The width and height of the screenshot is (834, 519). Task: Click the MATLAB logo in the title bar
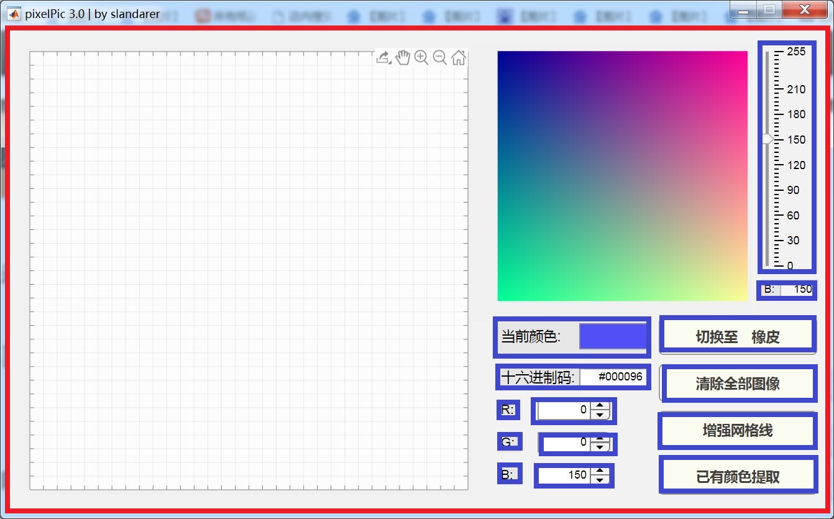point(14,13)
